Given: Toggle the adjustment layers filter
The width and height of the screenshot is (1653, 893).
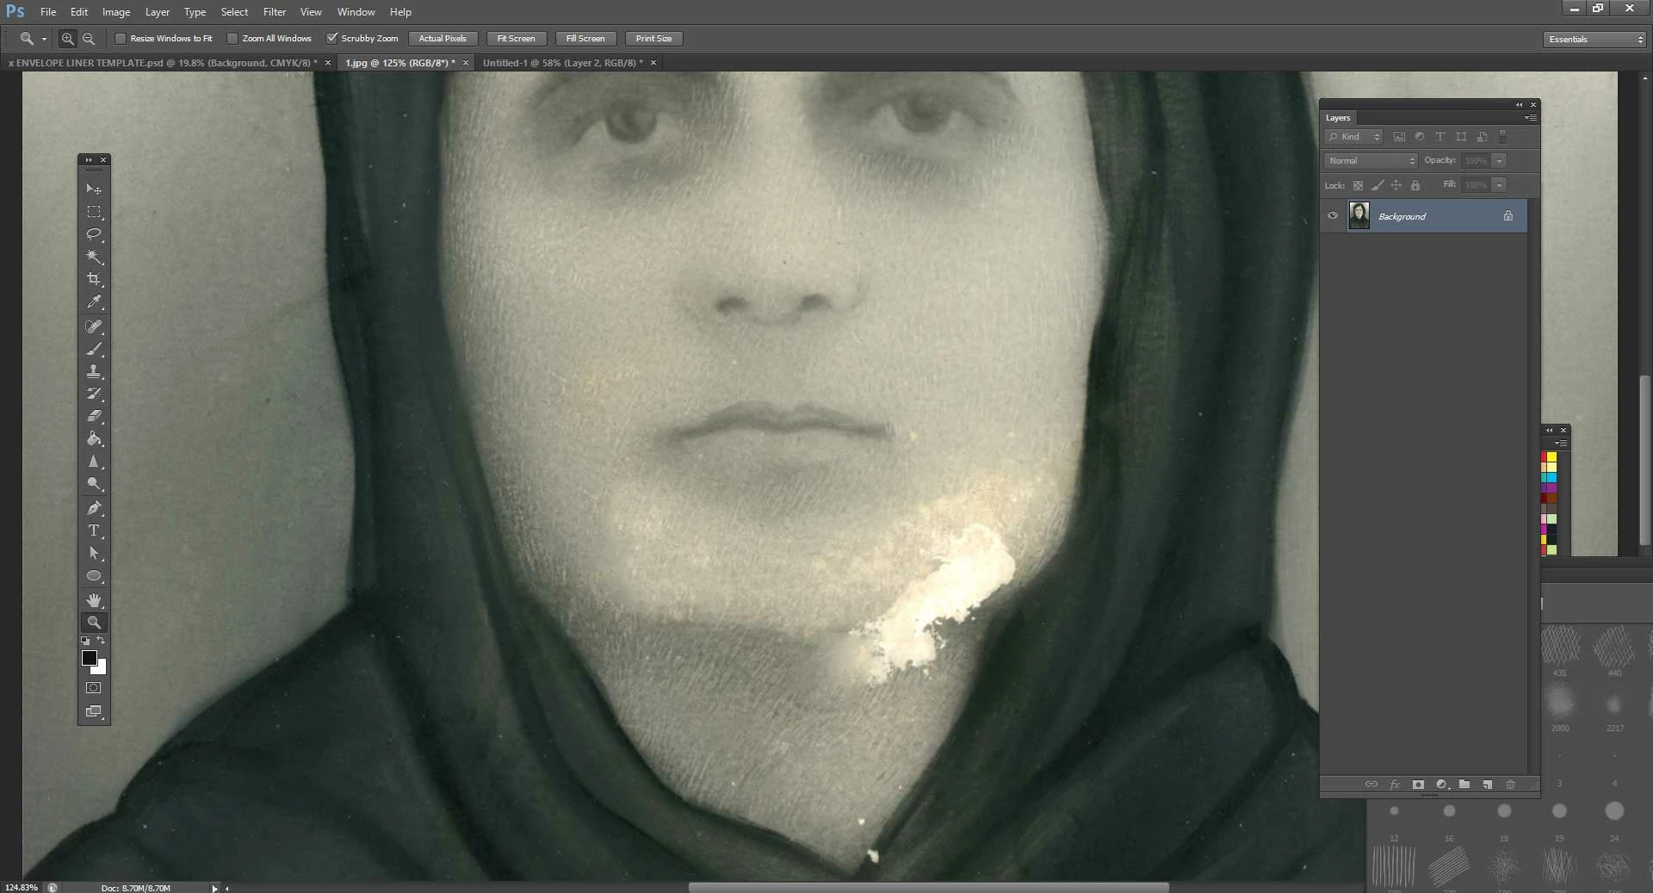Looking at the screenshot, I should coord(1420,137).
